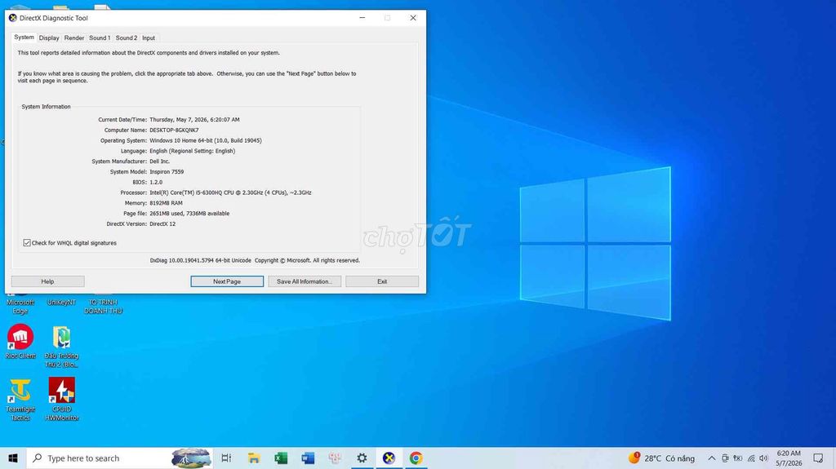Click the Current Date/Time value

(x=194, y=120)
